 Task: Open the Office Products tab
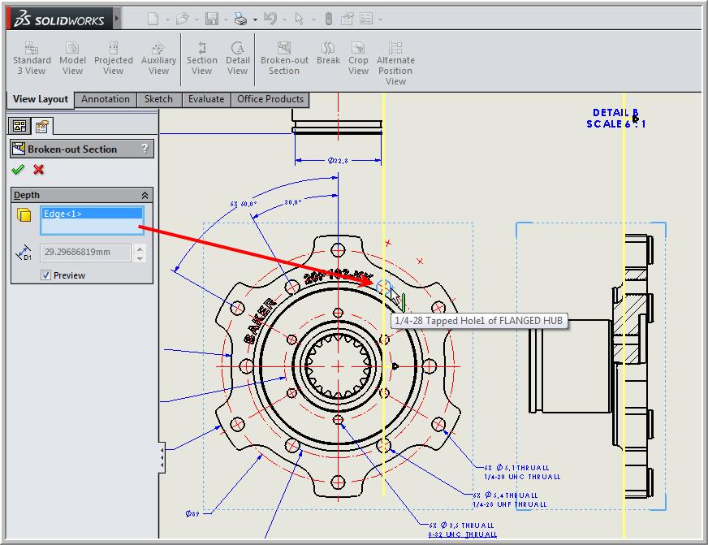[x=270, y=99]
